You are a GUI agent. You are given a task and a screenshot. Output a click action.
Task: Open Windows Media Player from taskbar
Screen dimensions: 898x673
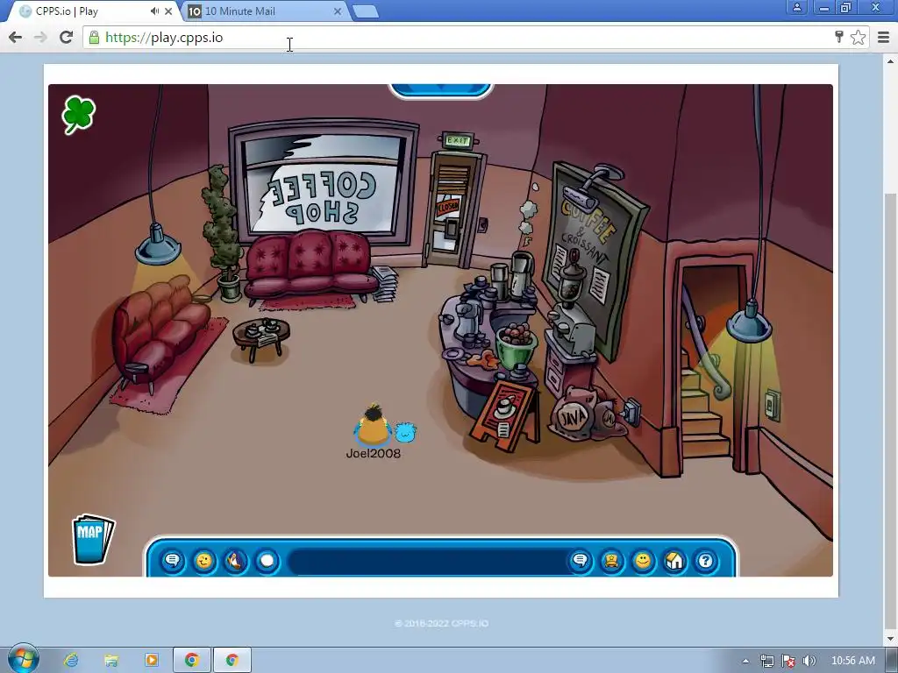click(x=151, y=660)
